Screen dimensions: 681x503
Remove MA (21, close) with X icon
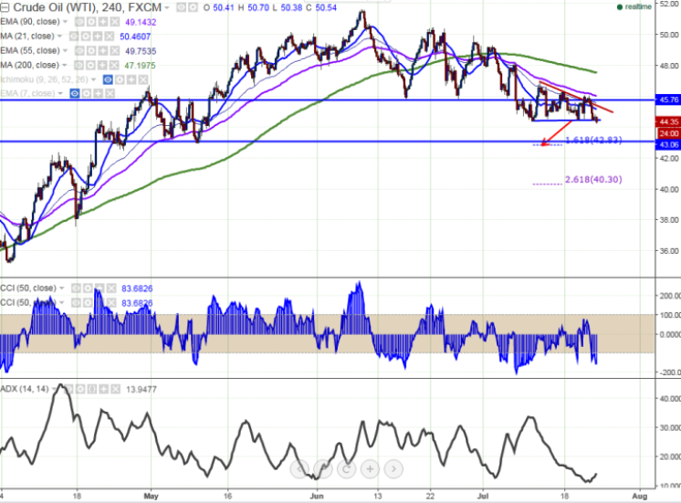(109, 37)
